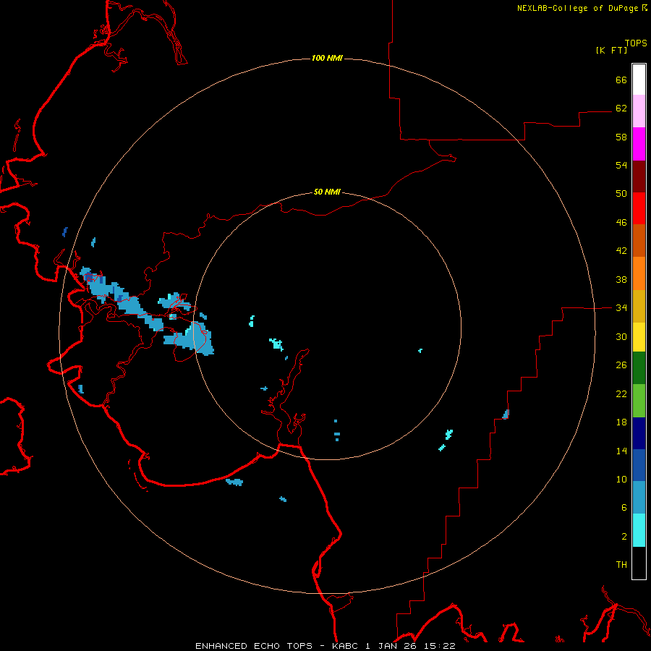
Task: Click the navy blue legend swatch
Action: [x=639, y=433]
